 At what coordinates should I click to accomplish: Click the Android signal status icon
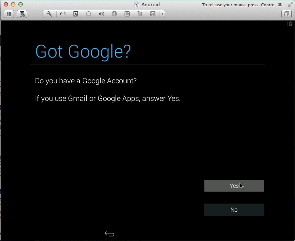point(285,24)
